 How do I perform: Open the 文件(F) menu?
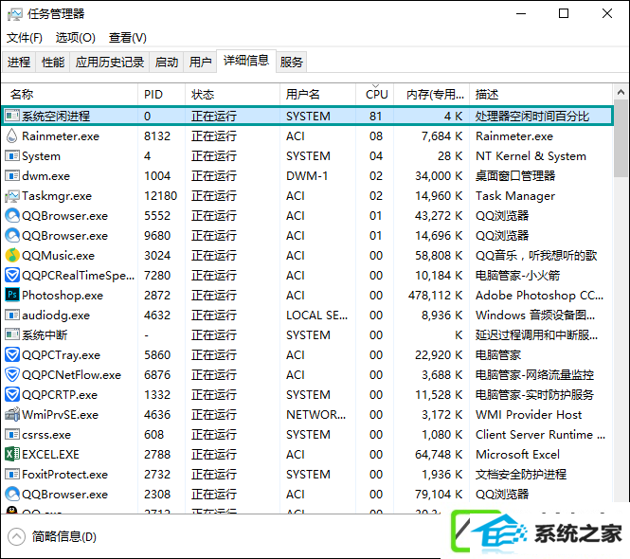pyautogui.click(x=24, y=38)
